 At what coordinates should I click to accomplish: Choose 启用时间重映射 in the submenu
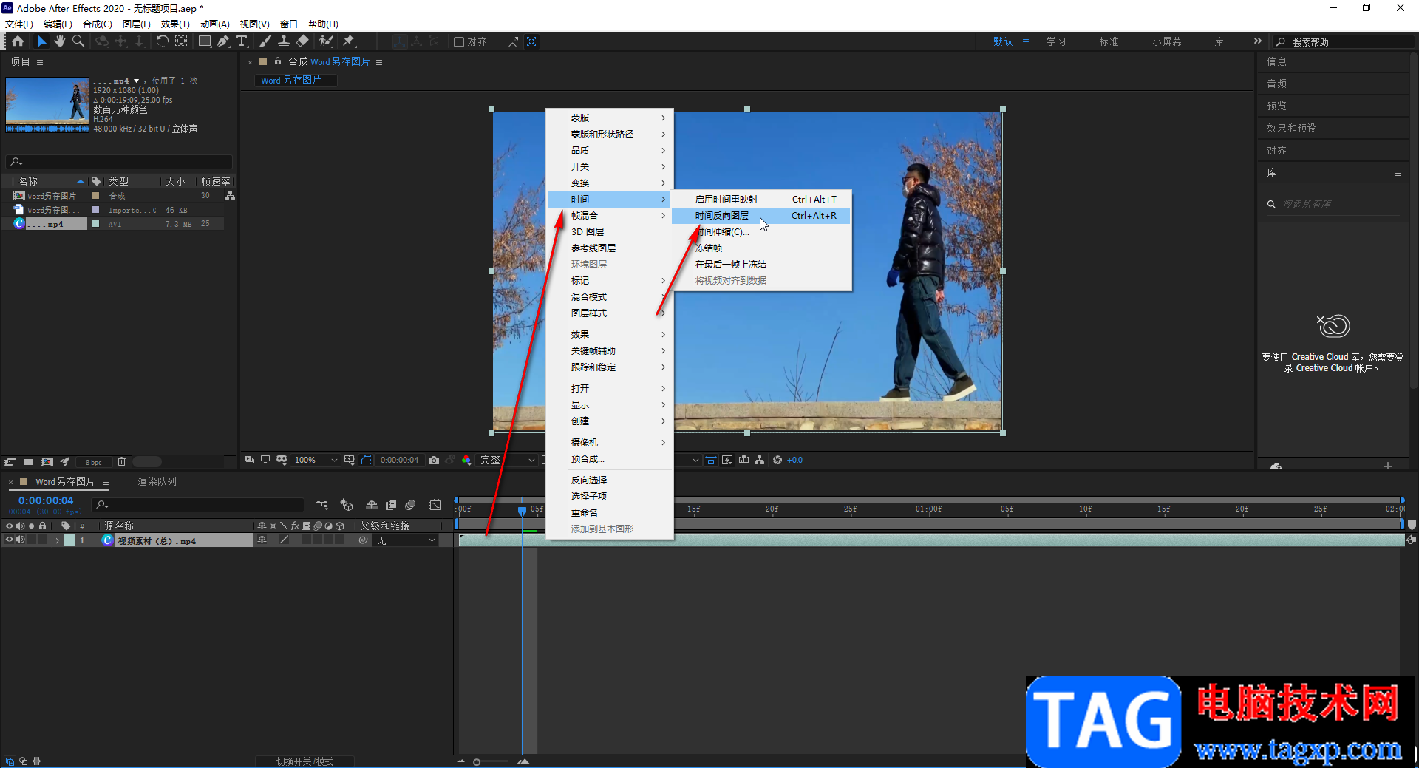pyautogui.click(x=760, y=200)
